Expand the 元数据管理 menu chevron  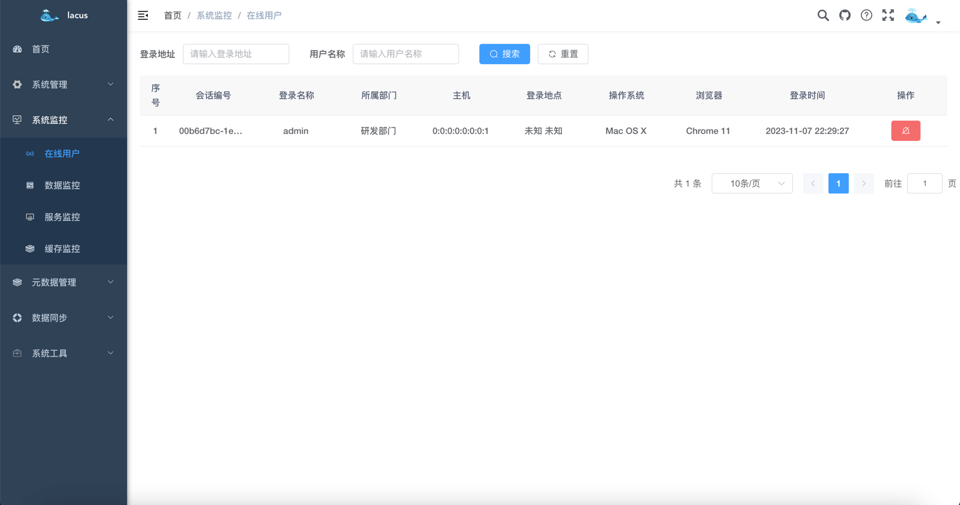click(110, 282)
